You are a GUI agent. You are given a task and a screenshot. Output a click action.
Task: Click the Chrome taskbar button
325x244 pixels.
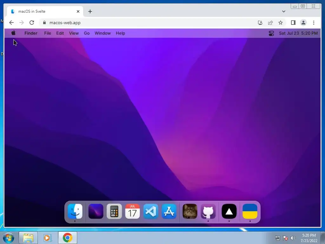click(x=67, y=238)
